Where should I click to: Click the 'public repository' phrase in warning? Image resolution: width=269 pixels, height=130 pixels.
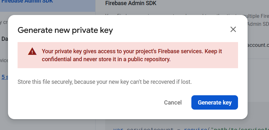[150, 59]
